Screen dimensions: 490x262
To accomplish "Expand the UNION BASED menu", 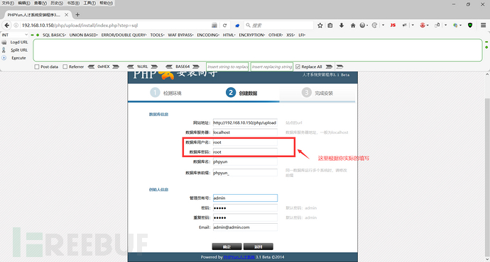I will pos(83,35).
